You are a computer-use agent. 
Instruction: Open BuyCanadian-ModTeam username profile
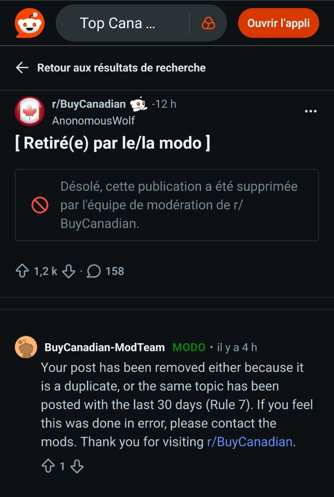[105, 347]
